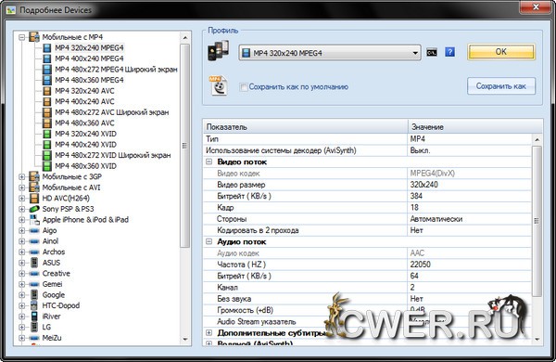
Task: Select the Archos device entry
Action: (54, 252)
